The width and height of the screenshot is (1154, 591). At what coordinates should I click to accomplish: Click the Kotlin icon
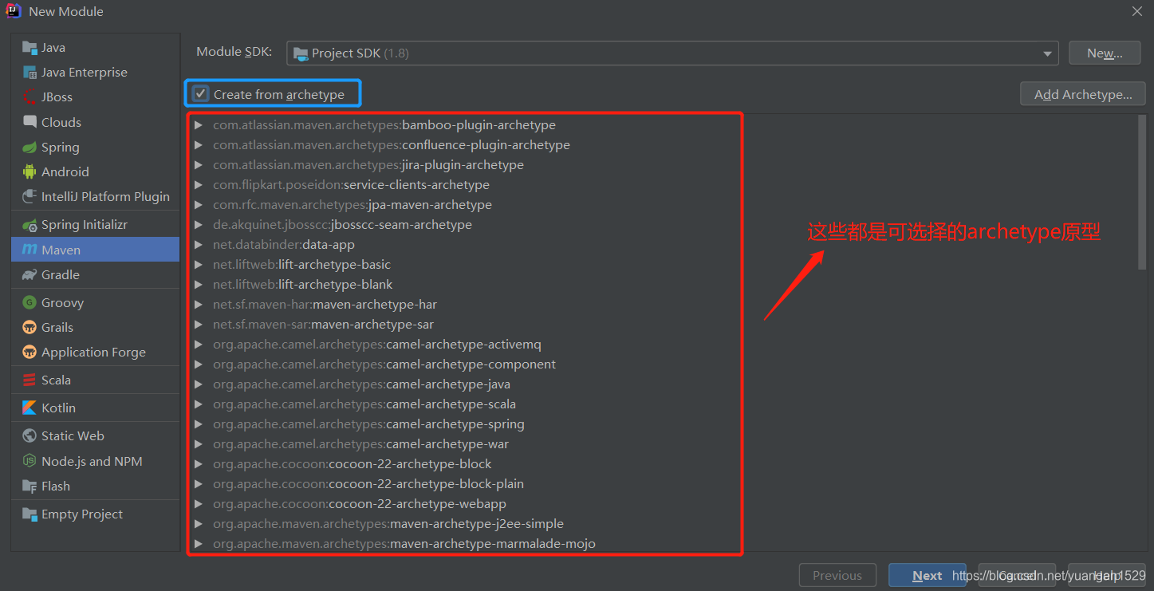(30, 408)
